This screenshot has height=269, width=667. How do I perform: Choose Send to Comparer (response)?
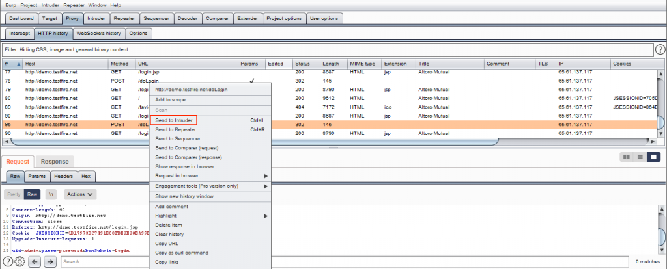pyautogui.click(x=210, y=157)
